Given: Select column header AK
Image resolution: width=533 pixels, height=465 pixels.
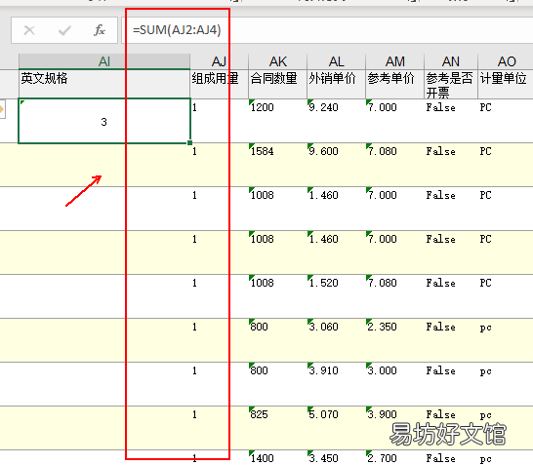Looking at the screenshot, I should (x=277, y=61).
